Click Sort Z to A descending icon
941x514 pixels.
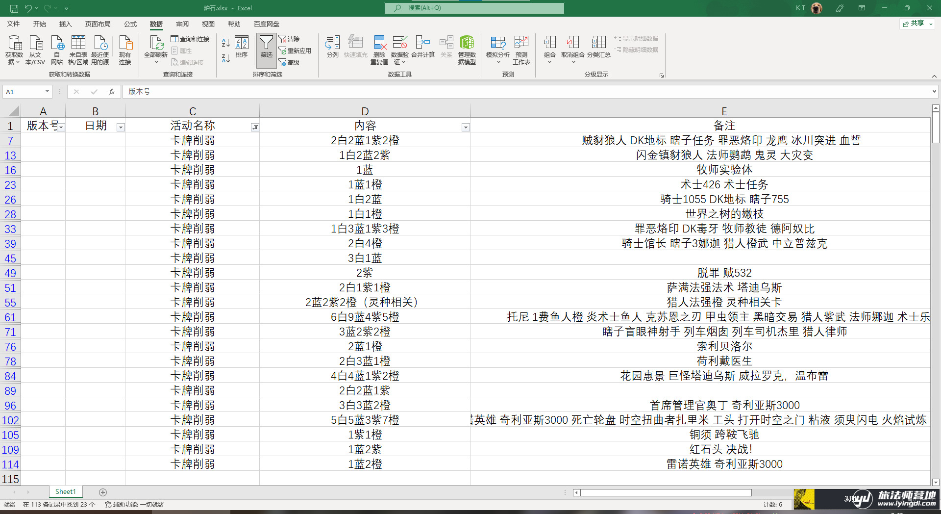[x=226, y=58]
